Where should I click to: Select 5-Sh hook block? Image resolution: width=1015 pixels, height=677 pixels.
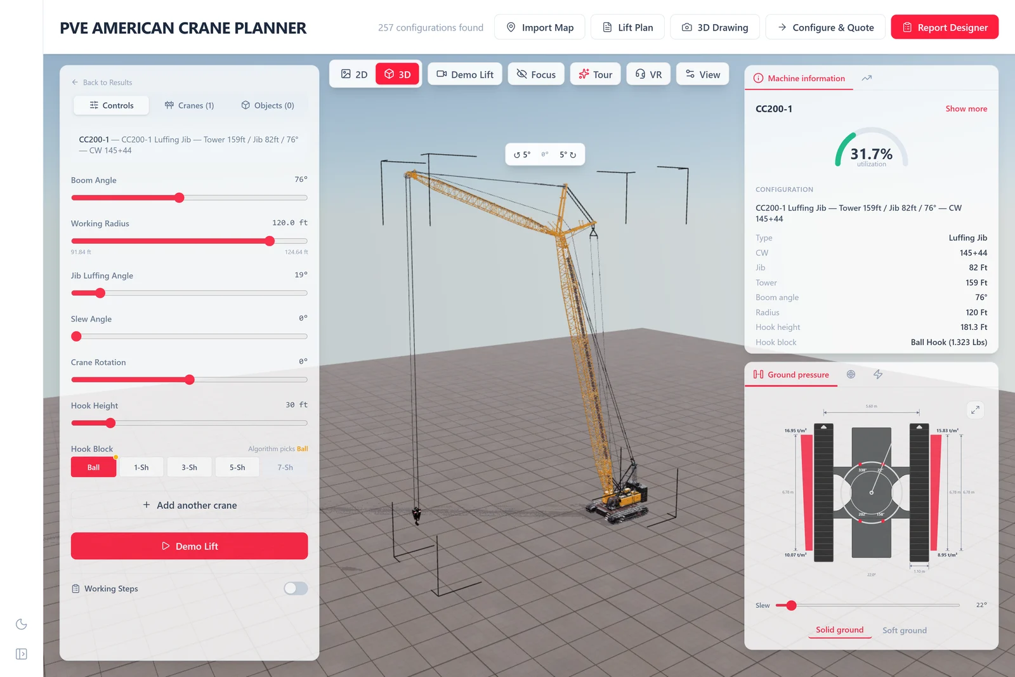pos(237,467)
